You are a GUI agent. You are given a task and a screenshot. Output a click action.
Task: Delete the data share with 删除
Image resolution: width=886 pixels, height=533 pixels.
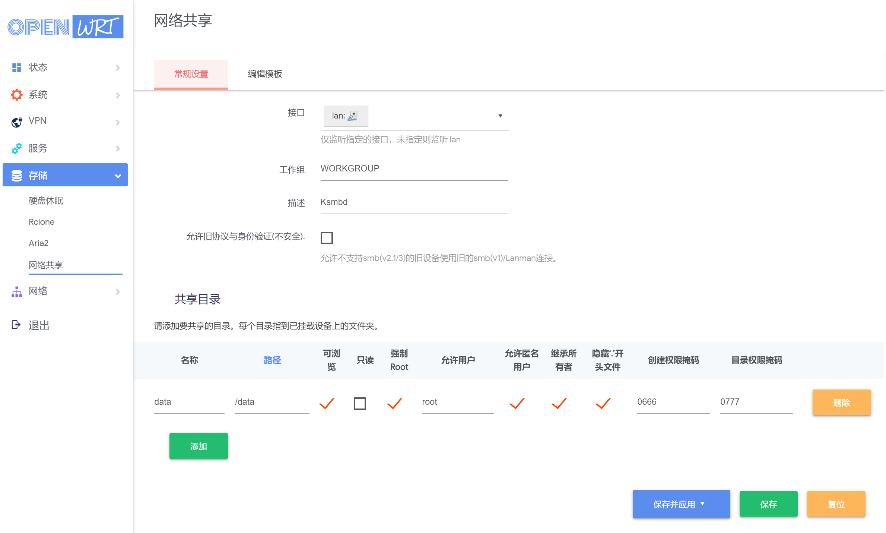click(x=841, y=403)
